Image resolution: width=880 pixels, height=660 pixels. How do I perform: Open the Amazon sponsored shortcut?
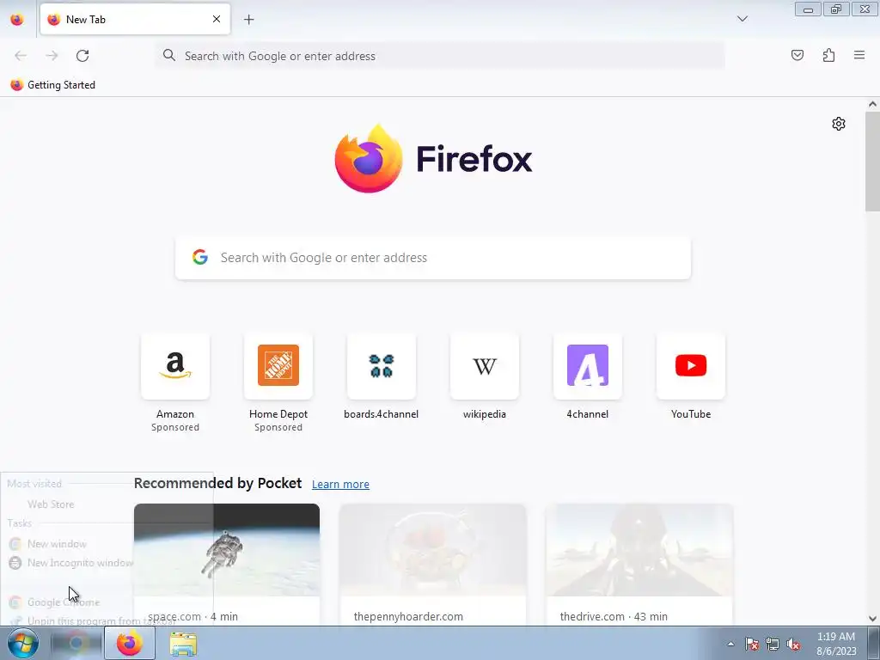[175, 366]
